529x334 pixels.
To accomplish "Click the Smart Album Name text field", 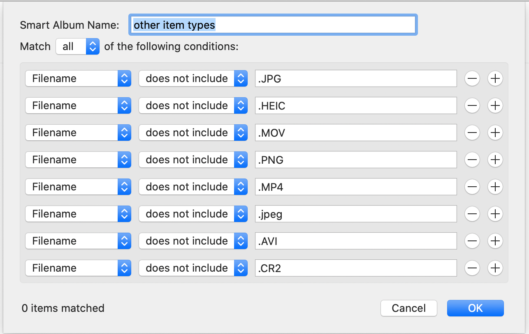I will point(273,25).
